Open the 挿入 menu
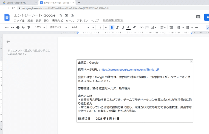 point(47,21)
